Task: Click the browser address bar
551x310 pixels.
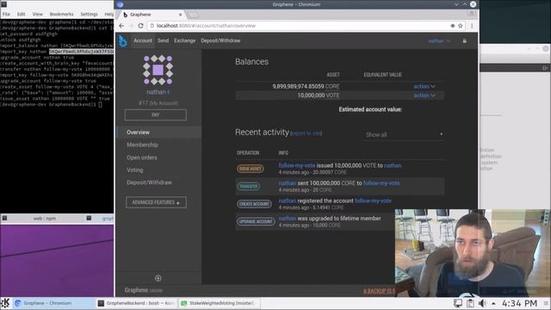Action: pos(299,26)
